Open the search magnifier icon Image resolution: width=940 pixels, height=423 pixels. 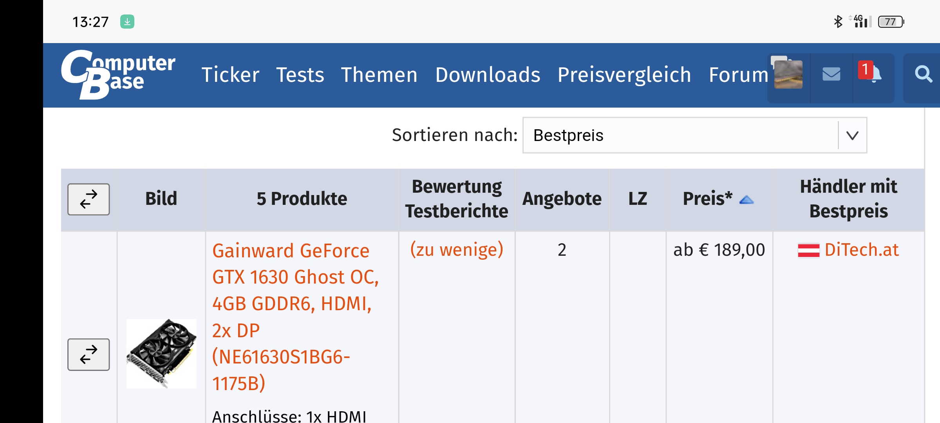[x=923, y=74]
